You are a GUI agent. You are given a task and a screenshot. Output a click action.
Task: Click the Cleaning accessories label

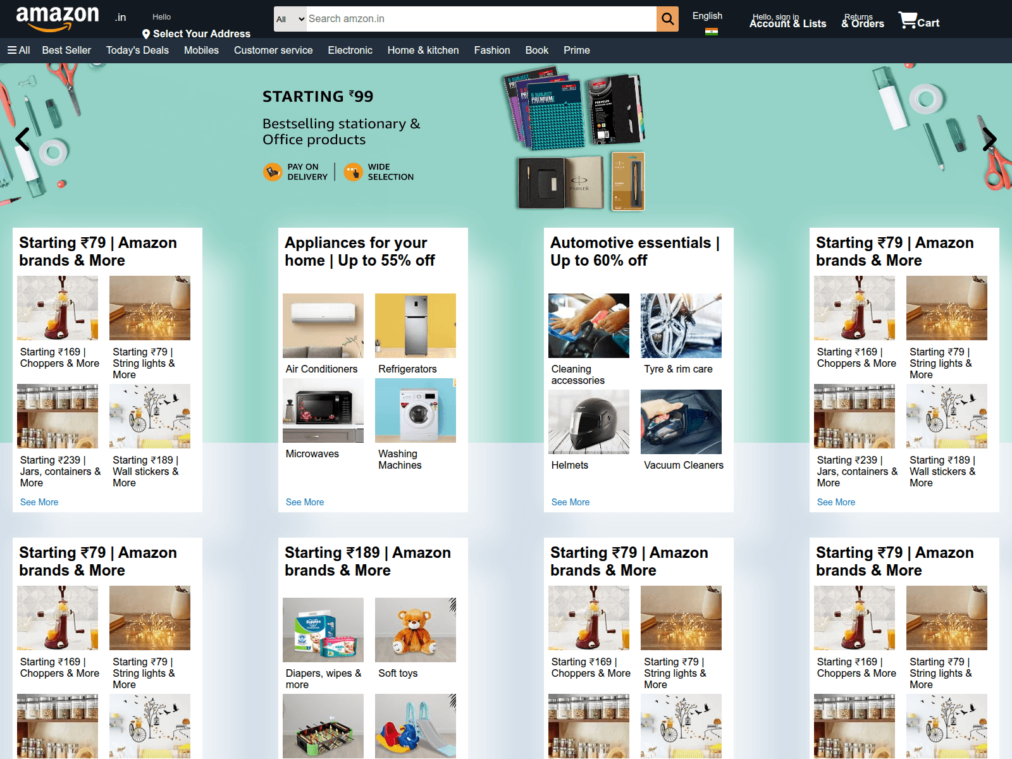[578, 374]
